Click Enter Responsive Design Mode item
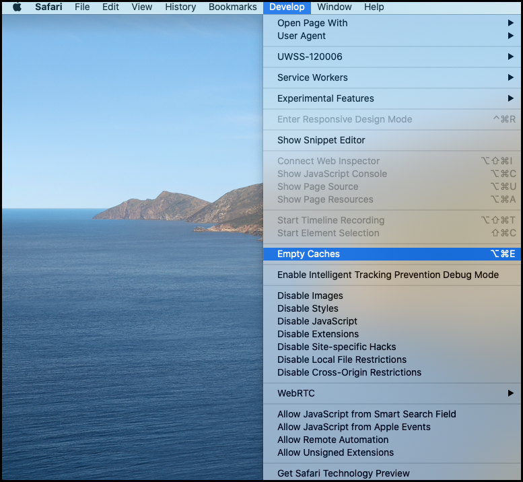Image resolution: width=523 pixels, height=482 pixels. tap(393, 119)
